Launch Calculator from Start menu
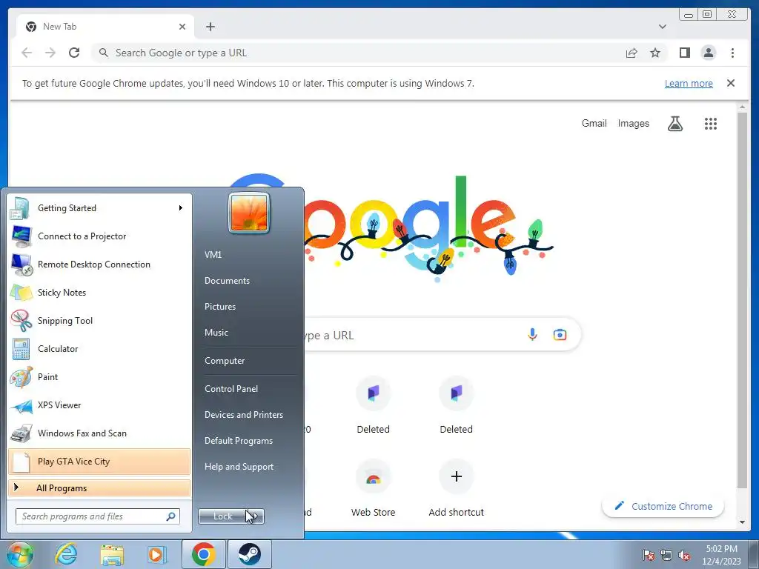Image resolution: width=759 pixels, height=569 pixels. (99, 348)
